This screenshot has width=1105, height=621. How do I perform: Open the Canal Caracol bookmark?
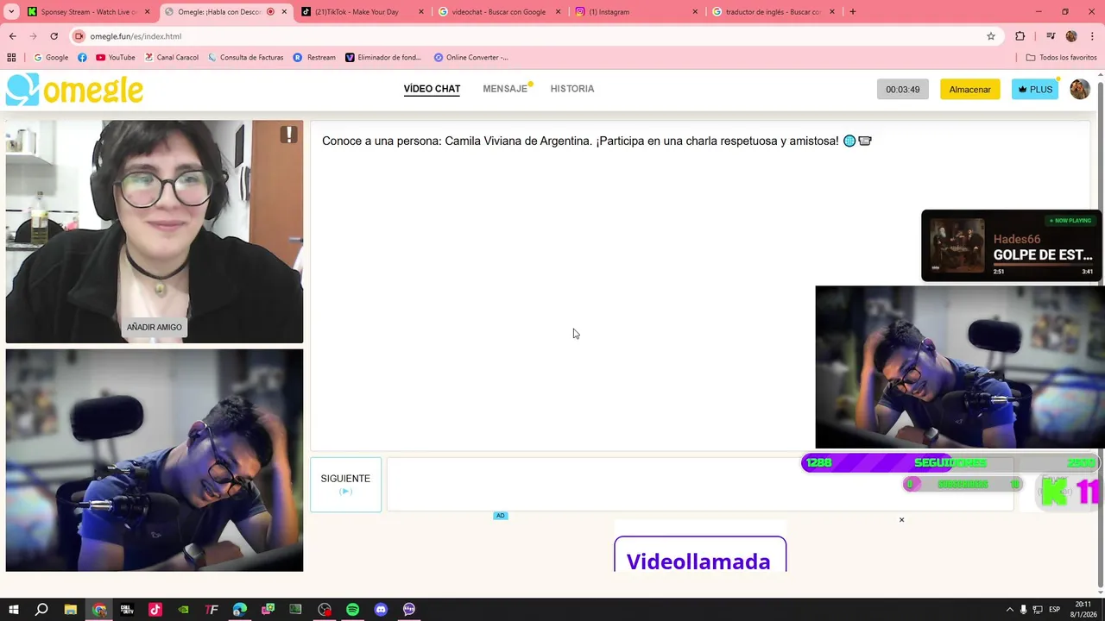pyautogui.click(x=171, y=57)
